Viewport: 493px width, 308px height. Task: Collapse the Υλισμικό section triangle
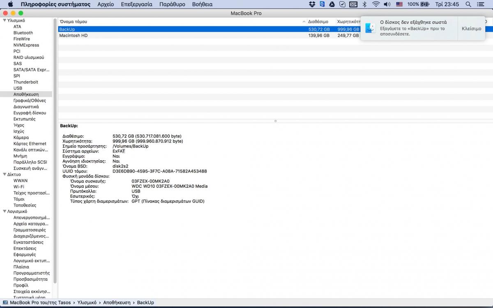pyautogui.click(x=5, y=20)
